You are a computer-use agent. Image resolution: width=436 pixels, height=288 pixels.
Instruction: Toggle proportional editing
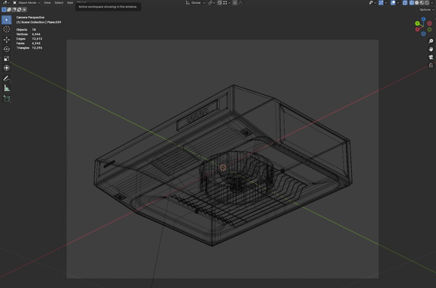[x=235, y=3]
